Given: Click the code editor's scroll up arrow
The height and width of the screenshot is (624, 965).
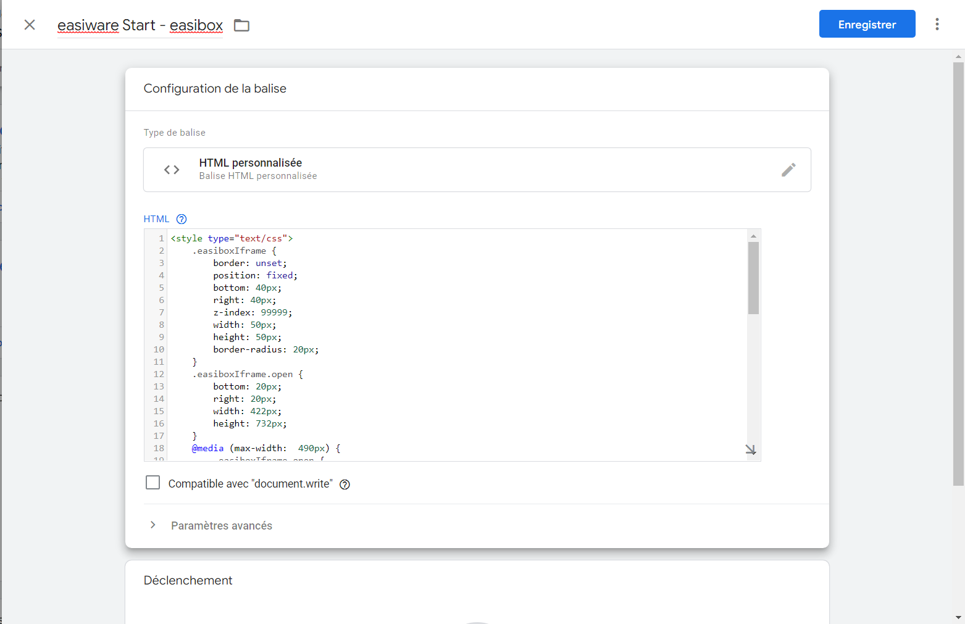Looking at the screenshot, I should click(x=753, y=236).
